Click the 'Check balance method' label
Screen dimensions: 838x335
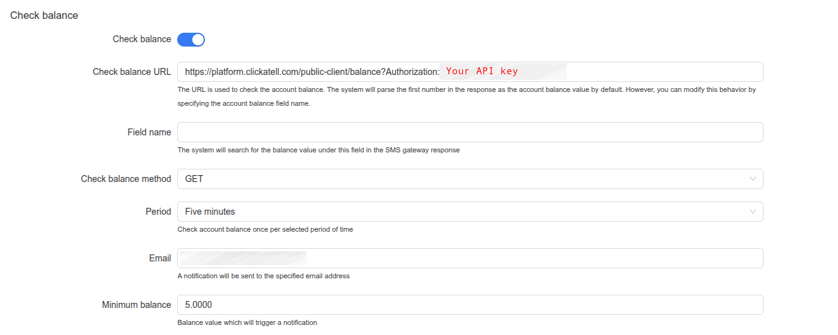tap(126, 179)
